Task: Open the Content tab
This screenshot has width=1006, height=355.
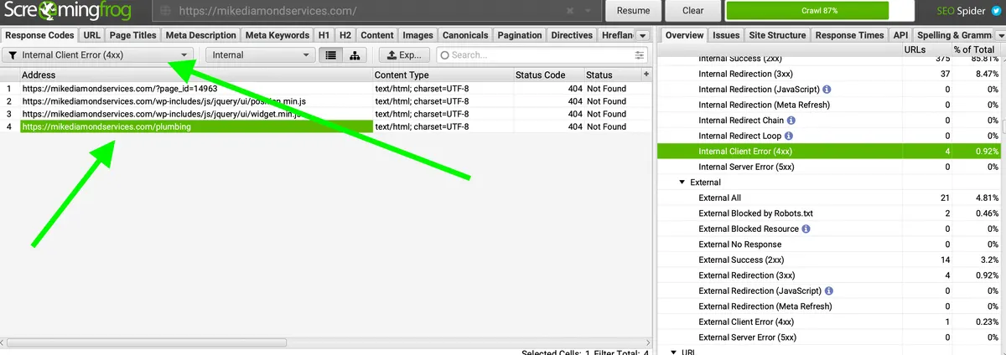Action: 377,35
